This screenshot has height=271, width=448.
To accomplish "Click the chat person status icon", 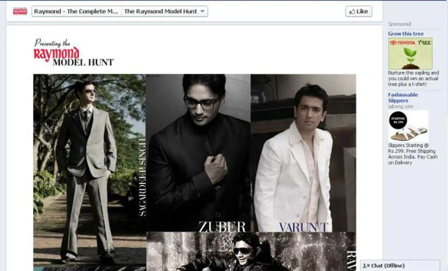I will (367, 265).
